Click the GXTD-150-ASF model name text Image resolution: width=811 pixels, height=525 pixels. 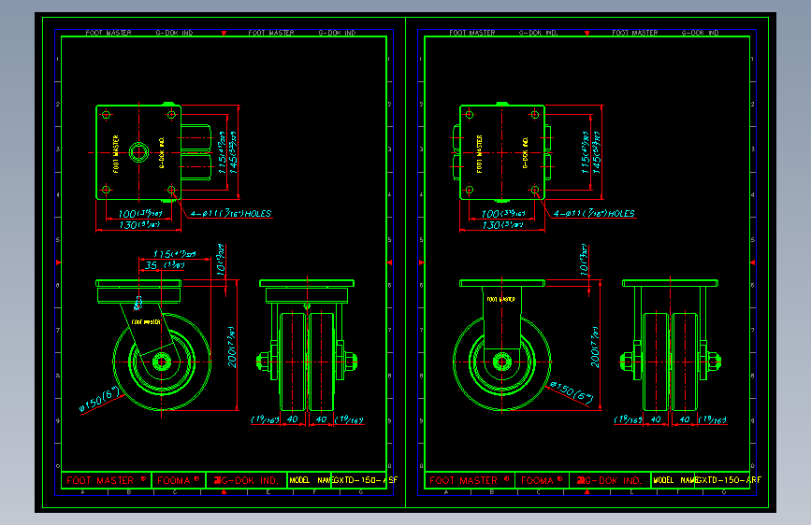coord(365,480)
